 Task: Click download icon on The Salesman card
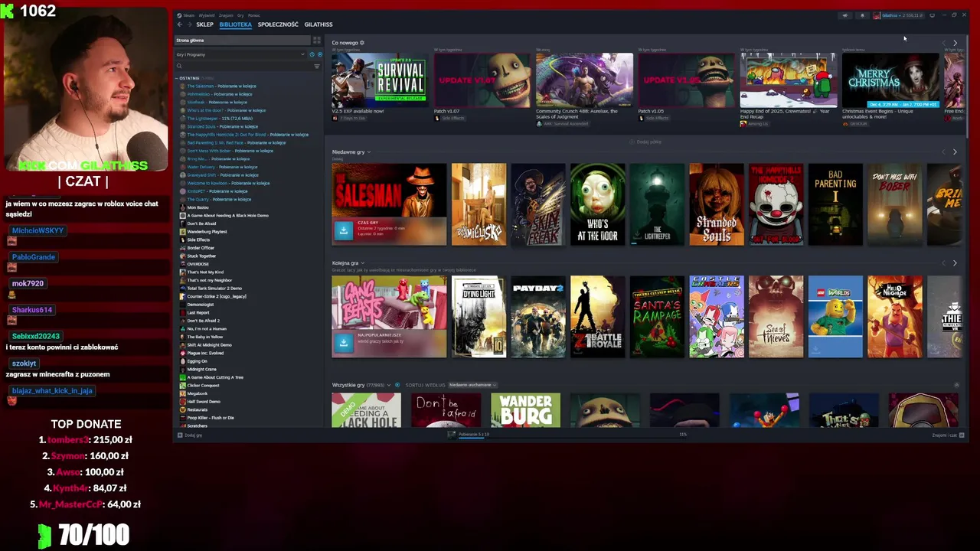click(x=343, y=230)
